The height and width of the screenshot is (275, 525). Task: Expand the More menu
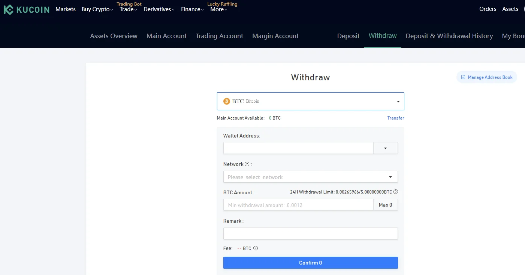coord(219,9)
